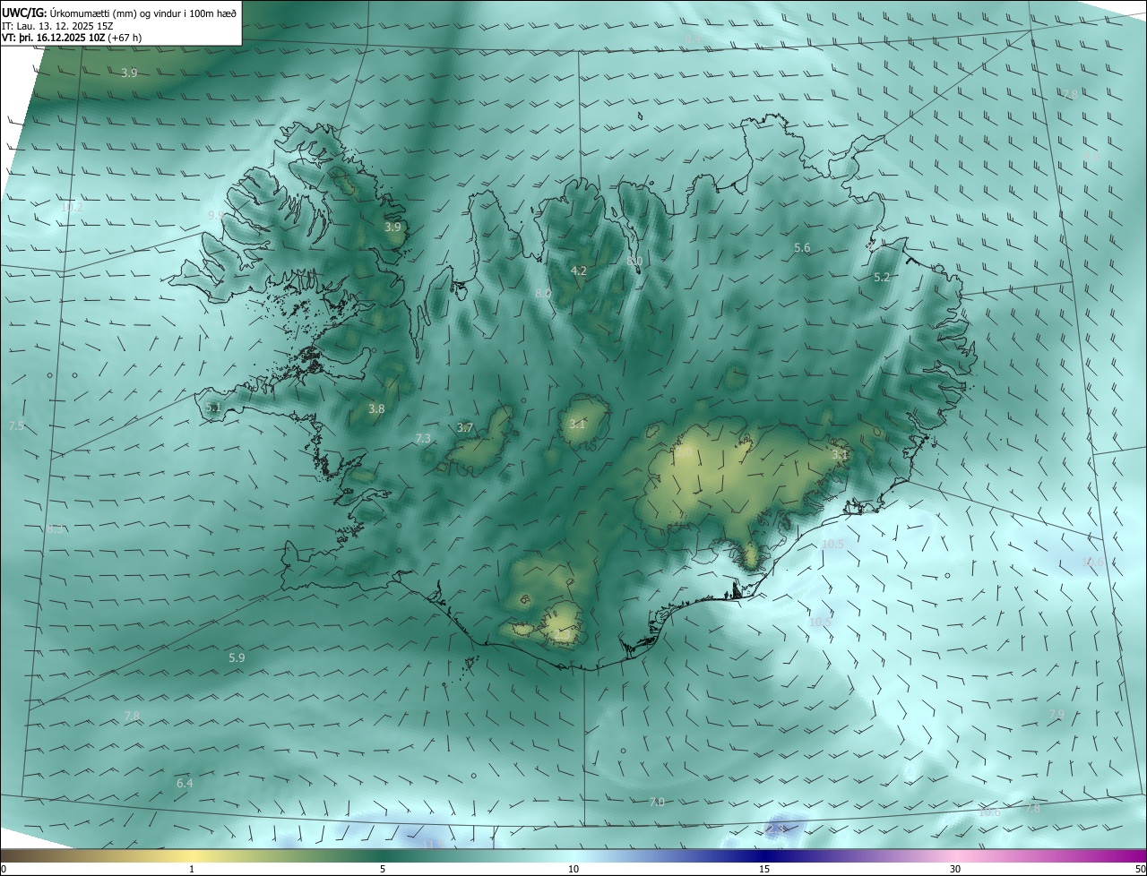This screenshot has height=876, width=1147.
Task: Click the '30' tick on the color scale
Action: (955, 869)
